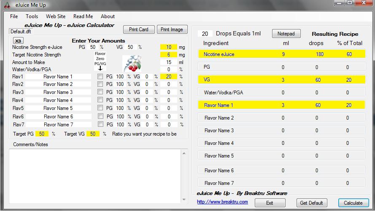The width and height of the screenshot is (375, 211).
Task: Open the Web Site menu
Action: tap(56, 16)
